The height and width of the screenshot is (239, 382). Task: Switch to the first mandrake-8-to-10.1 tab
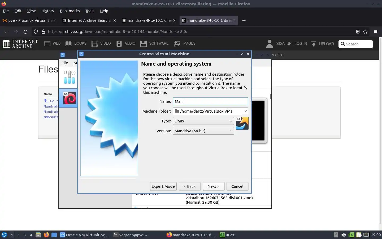pos(149,20)
